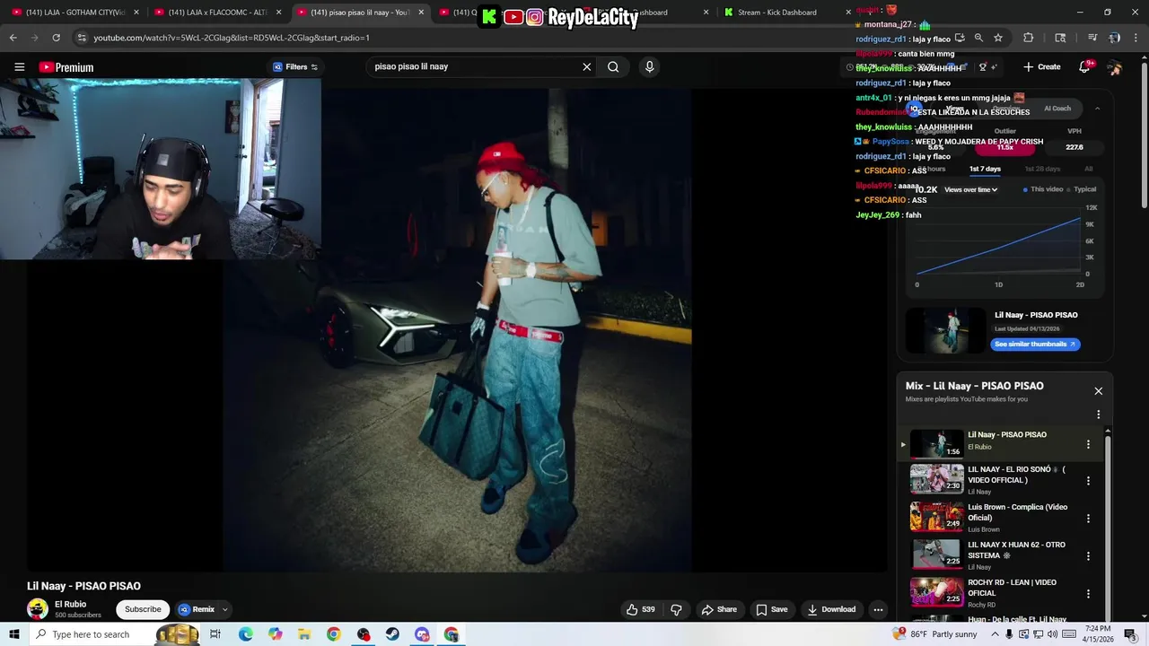Open options for LIL NAAY - EL RIO SONÓ row
Screen dimensions: 1149x646
tap(1088, 481)
